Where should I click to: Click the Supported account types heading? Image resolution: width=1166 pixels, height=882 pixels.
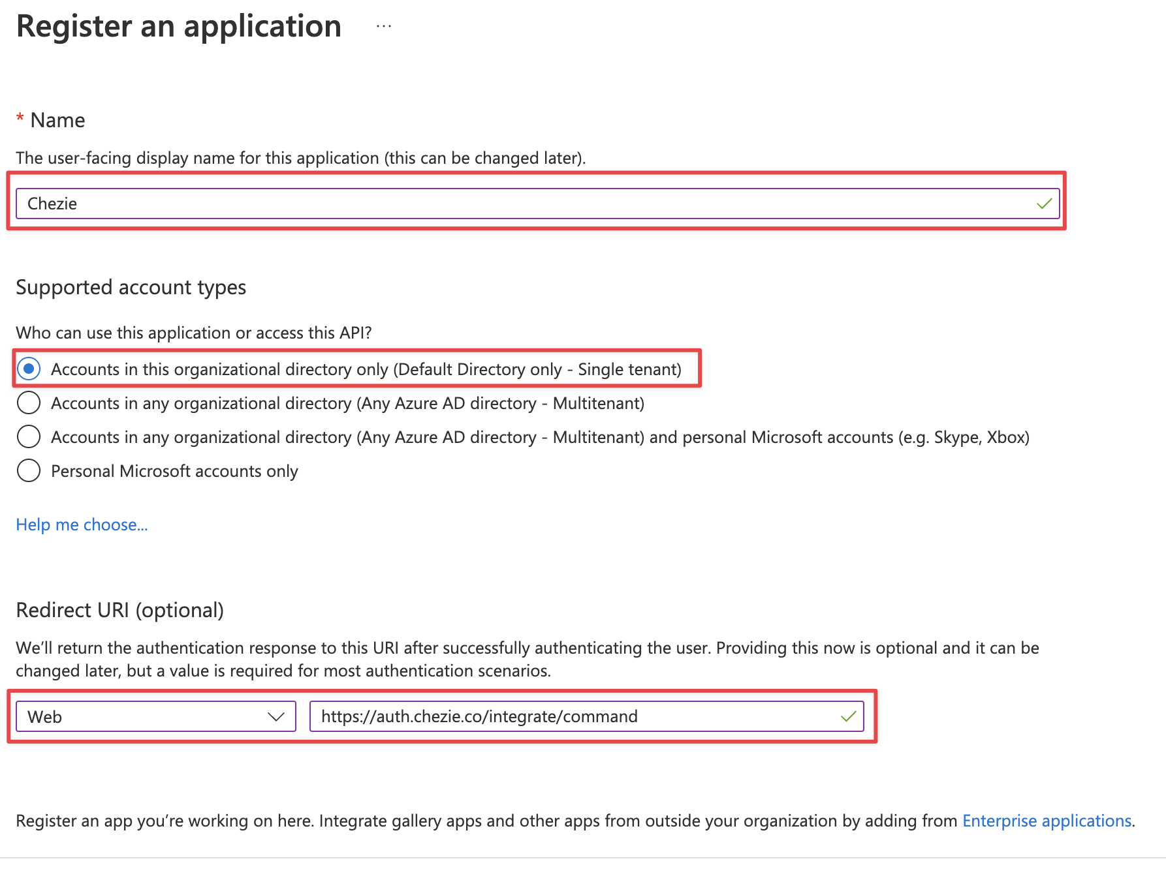tap(131, 288)
